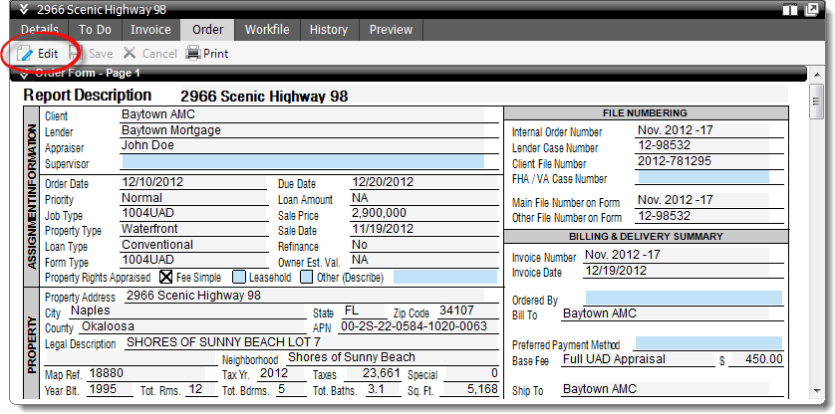Open the History tab
Screen dimensions: 835x414
(x=329, y=30)
